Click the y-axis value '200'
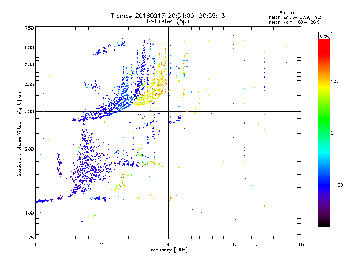 [x=30, y=149]
